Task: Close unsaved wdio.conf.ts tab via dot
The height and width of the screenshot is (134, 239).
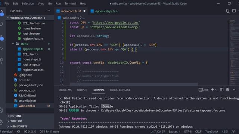Action: pyautogui.click(x=84, y=11)
